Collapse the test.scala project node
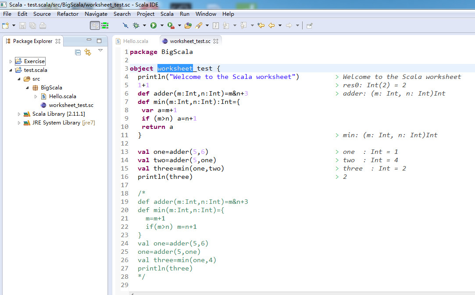475x295 pixels. 11,70
